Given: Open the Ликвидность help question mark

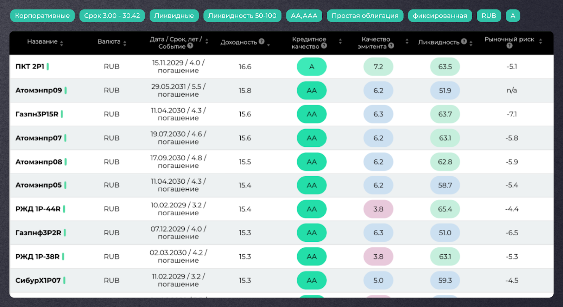Looking at the screenshot, I should (x=464, y=41).
